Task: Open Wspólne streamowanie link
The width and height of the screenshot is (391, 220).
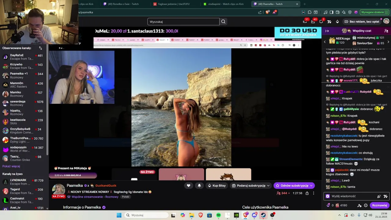Action: 88,197
